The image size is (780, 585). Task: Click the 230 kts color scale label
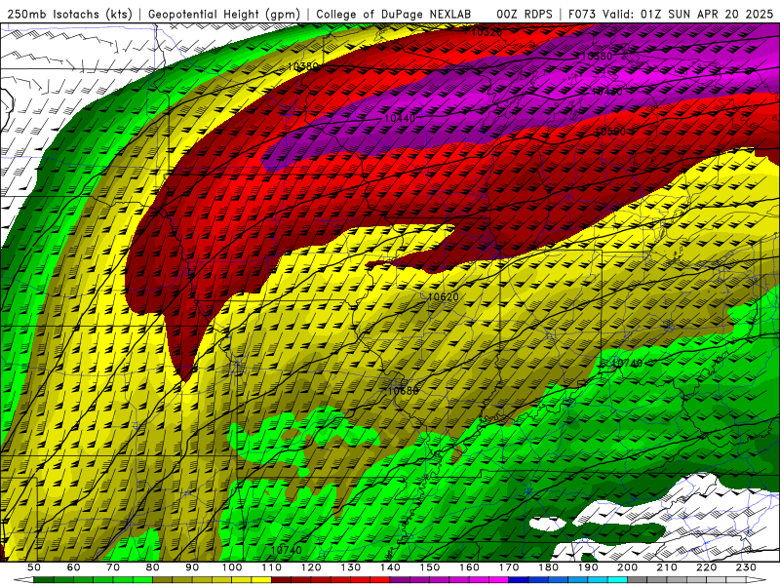click(x=746, y=567)
